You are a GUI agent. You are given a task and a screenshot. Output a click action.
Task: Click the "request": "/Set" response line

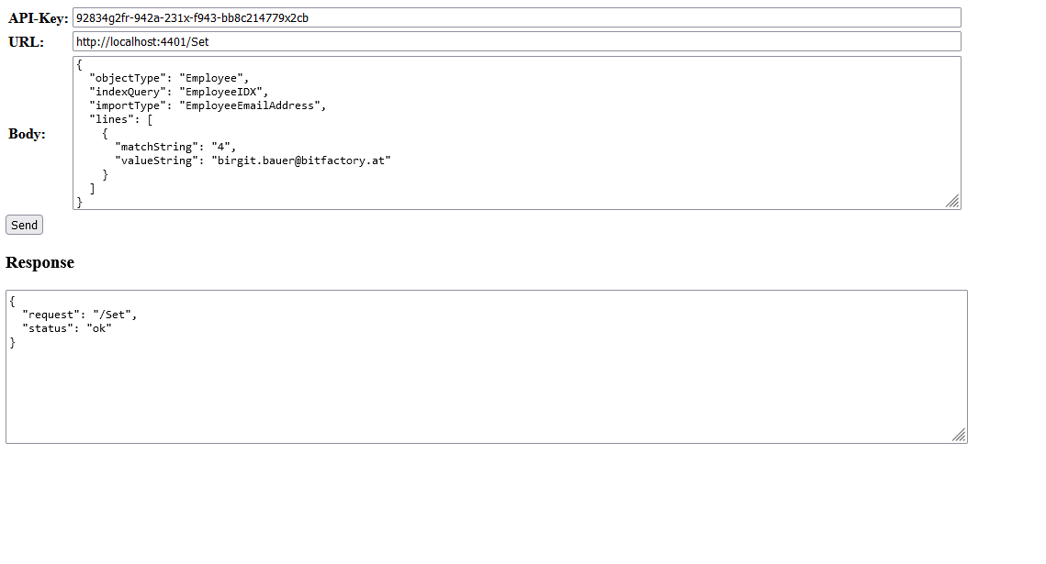pos(80,315)
